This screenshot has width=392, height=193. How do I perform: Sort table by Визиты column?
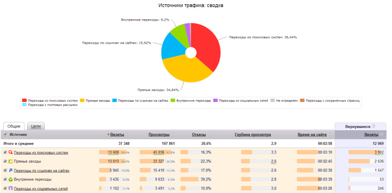pos(117,135)
